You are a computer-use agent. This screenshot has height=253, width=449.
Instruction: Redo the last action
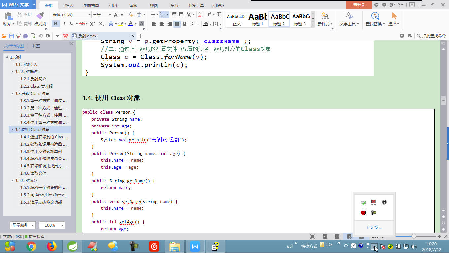(48, 36)
